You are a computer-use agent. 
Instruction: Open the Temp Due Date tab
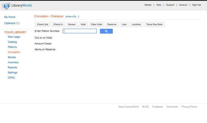point(154,24)
